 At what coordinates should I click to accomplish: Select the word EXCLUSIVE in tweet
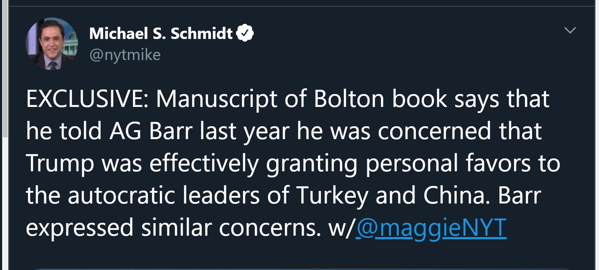(x=85, y=99)
